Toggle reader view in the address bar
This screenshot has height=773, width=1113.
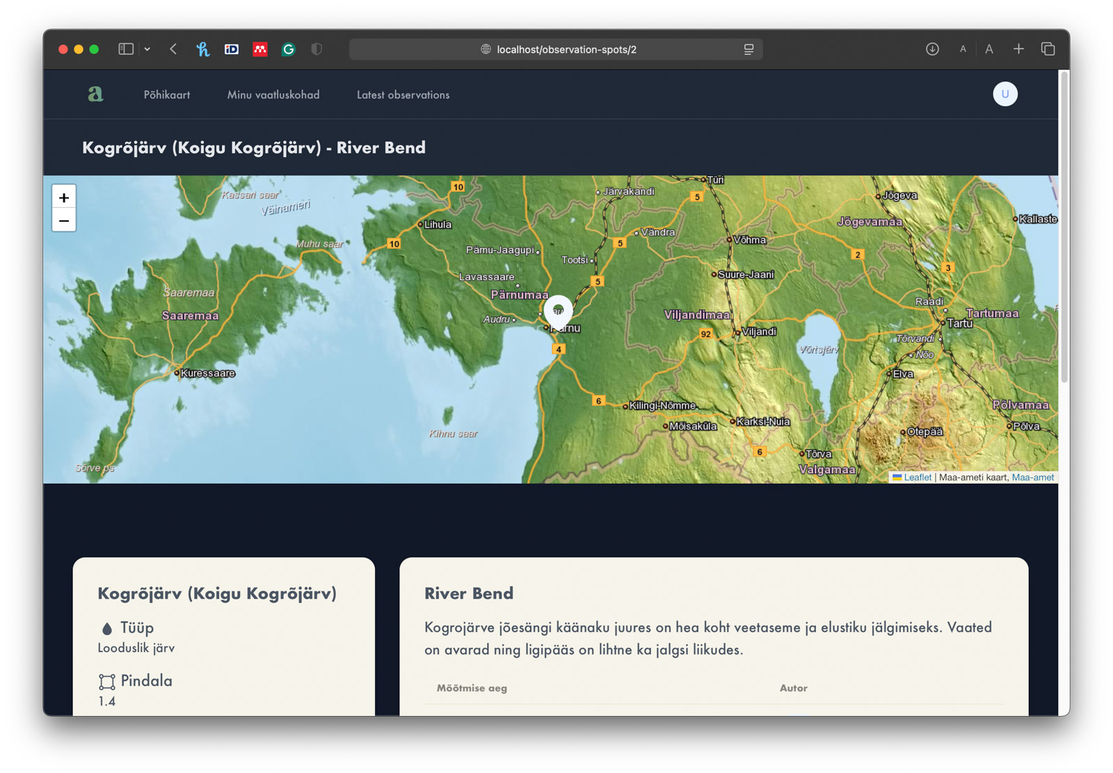748,49
